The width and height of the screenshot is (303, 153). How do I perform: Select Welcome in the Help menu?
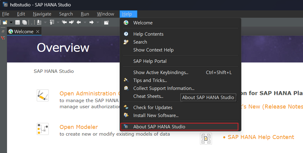[x=180, y=23]
